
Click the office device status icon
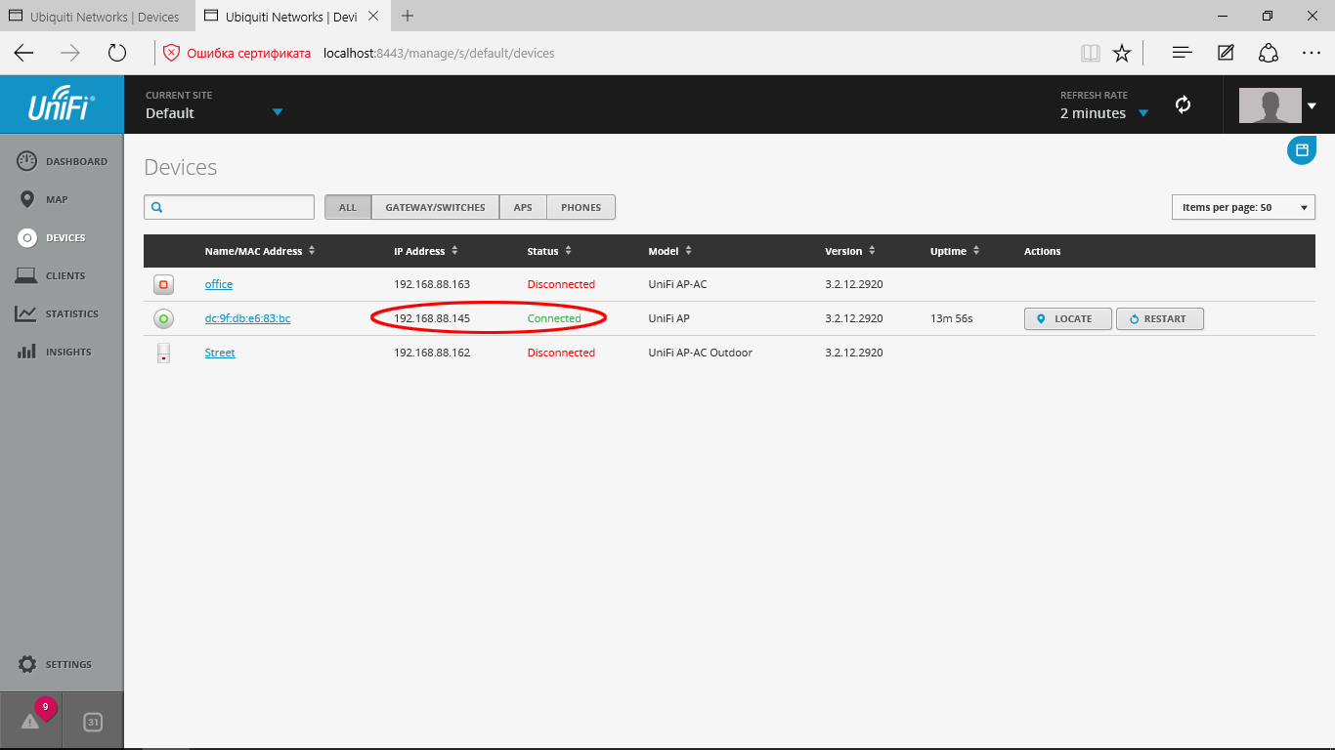(x=163, y=284)
